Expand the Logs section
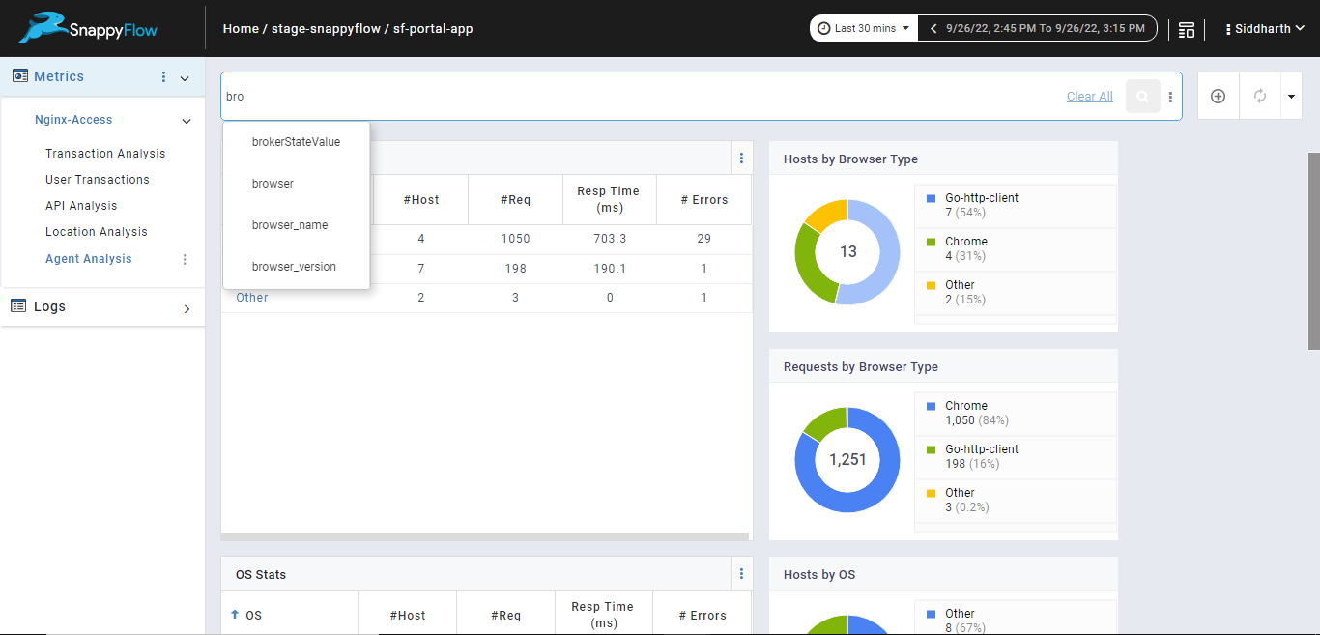 [x=187, y=308]
